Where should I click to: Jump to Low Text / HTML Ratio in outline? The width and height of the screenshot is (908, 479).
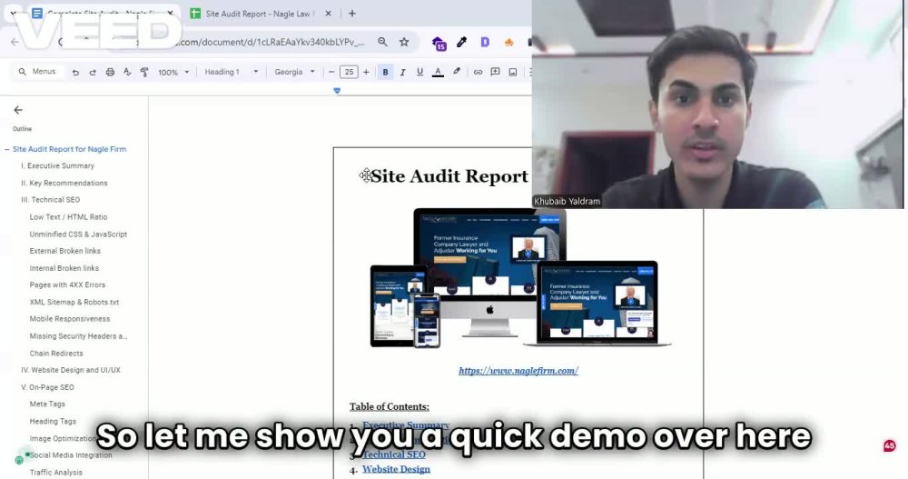tap(68, 217)
